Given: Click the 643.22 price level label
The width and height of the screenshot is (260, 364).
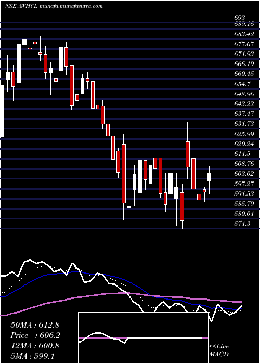Looking at the screenshot, I should pos(244,104).
